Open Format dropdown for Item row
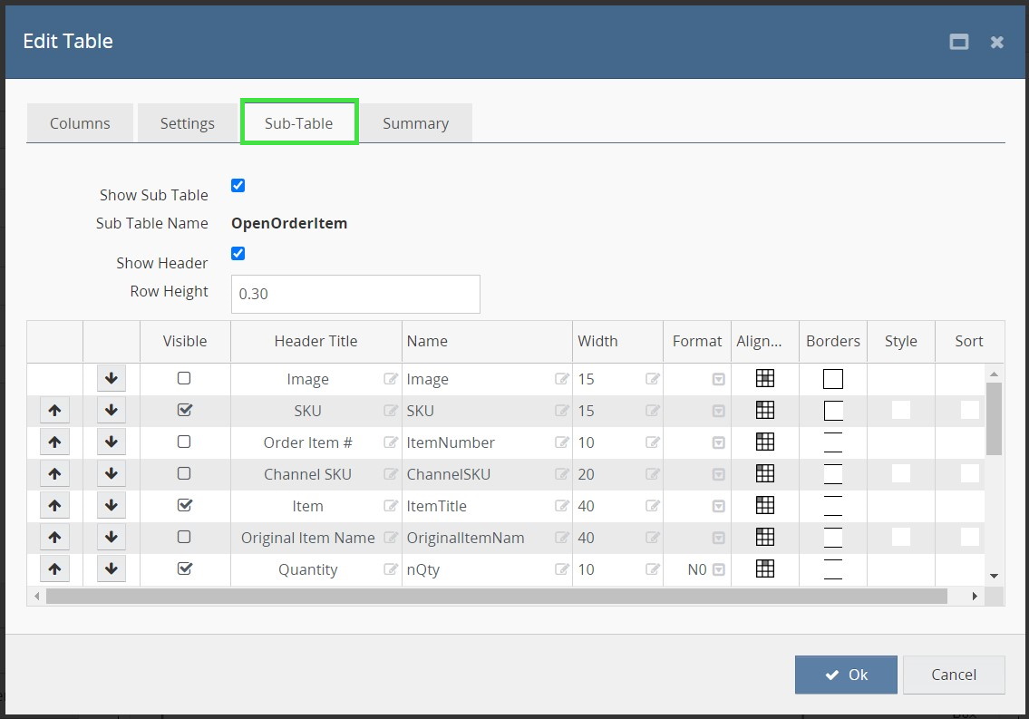 tap(718, 506)
